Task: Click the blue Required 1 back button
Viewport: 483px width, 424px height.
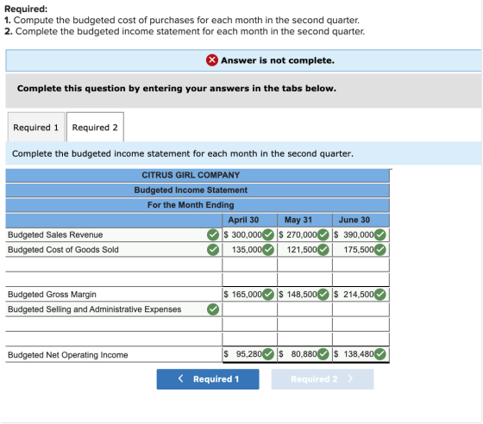Action: (x=208, y=379)
